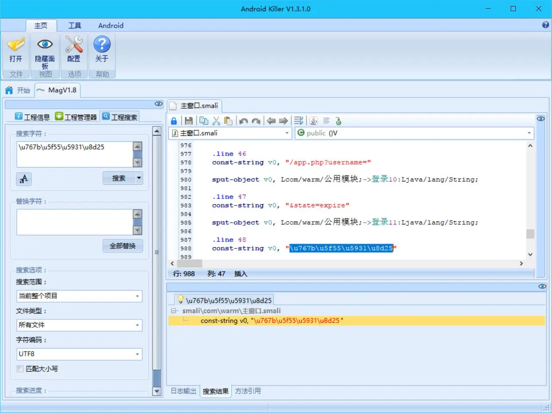Switch to the 方法引用 tab

[248, 391]
